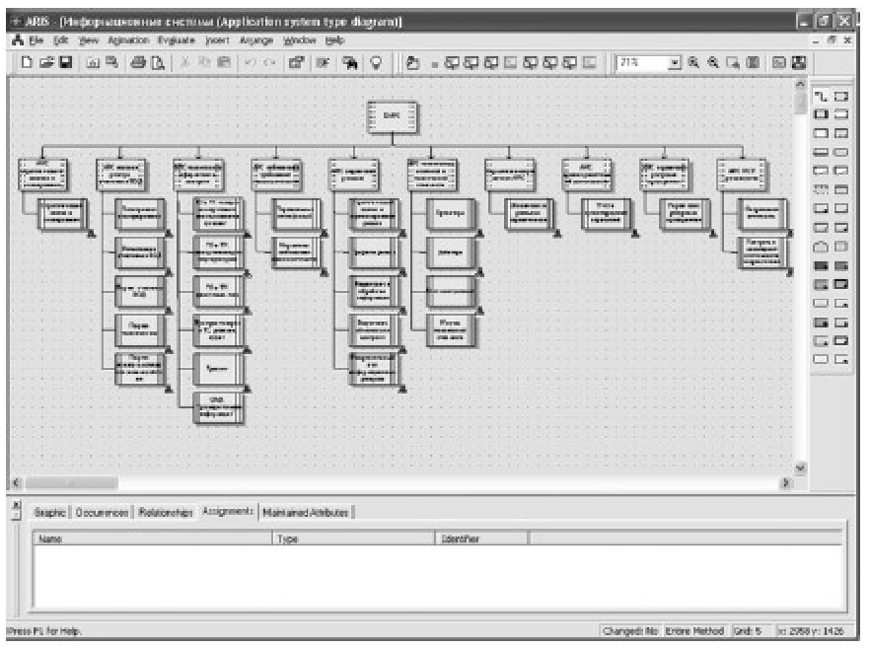Close the bottom attributes panel with small x
The image size is (871, 648).
click(x=16, y=505)
